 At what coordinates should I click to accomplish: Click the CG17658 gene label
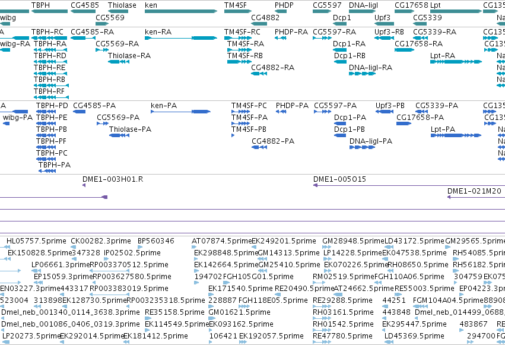(412, 5)
